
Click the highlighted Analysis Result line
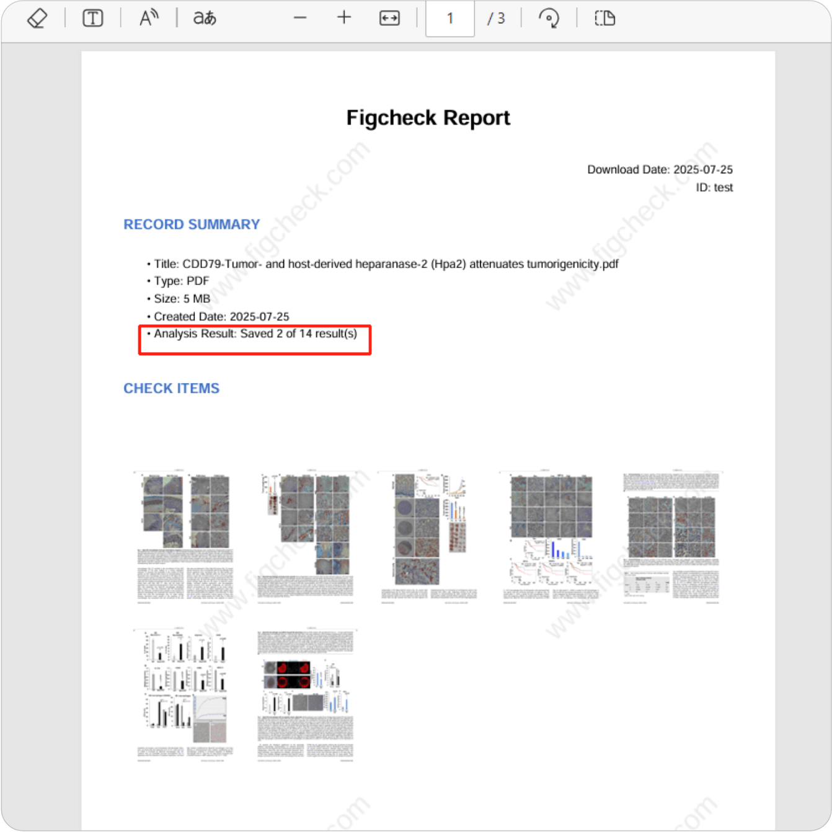[255, 334]
